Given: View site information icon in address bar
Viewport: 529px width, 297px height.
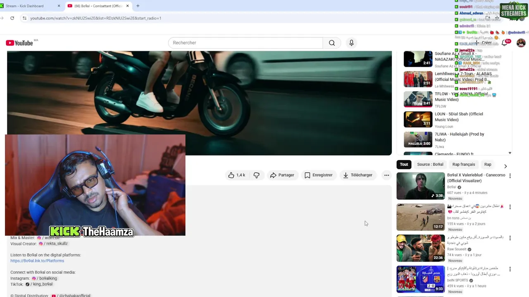Looking at the screenshot, I should pos(24,18).
